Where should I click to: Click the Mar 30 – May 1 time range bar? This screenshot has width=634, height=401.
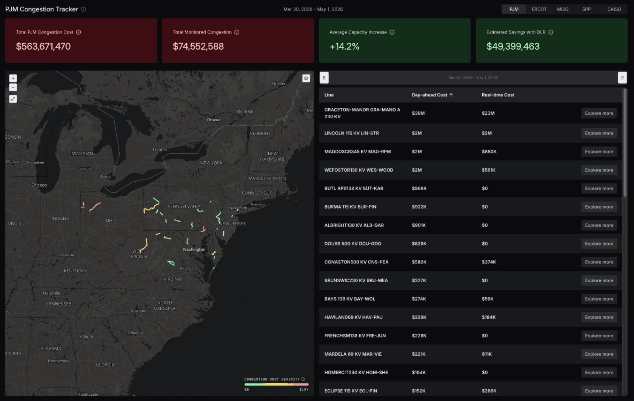[x=473, y=78]
